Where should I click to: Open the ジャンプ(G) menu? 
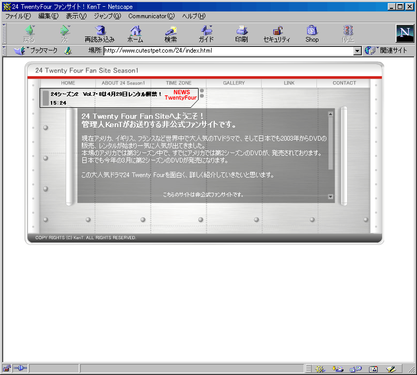coord(107,16)
